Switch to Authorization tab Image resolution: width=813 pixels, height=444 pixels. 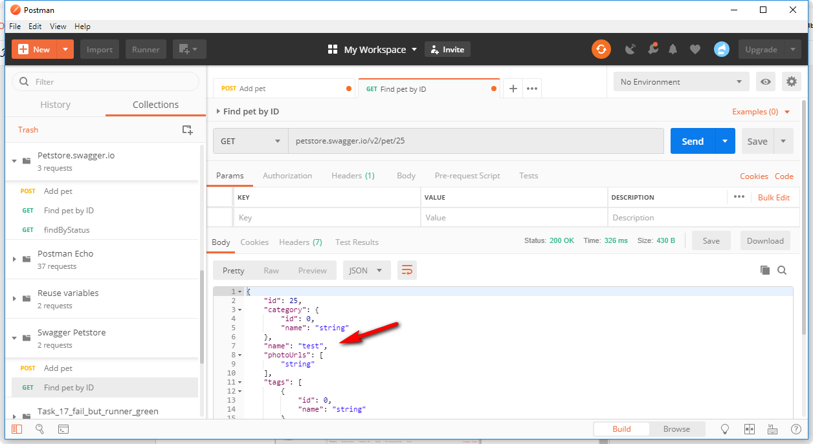[287, 176]
